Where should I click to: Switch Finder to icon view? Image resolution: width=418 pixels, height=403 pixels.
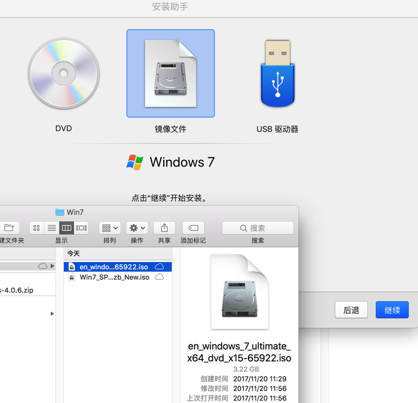pyautogui.click(x=36, y=228)
